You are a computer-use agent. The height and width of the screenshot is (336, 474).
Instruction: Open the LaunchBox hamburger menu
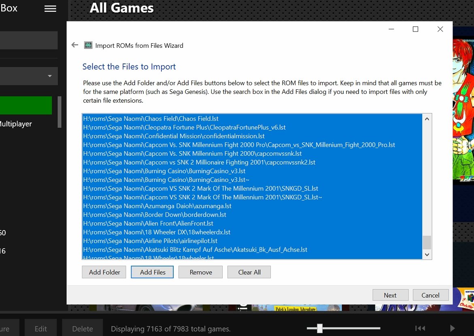(50, 8)
